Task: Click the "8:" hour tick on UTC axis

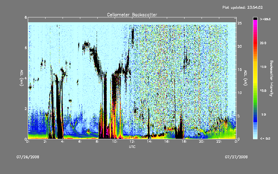Action: pyautogui.click(x=98, y=142)
